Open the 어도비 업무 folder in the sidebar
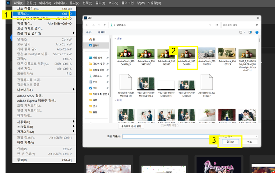The image size is (275, 173). 97,64
